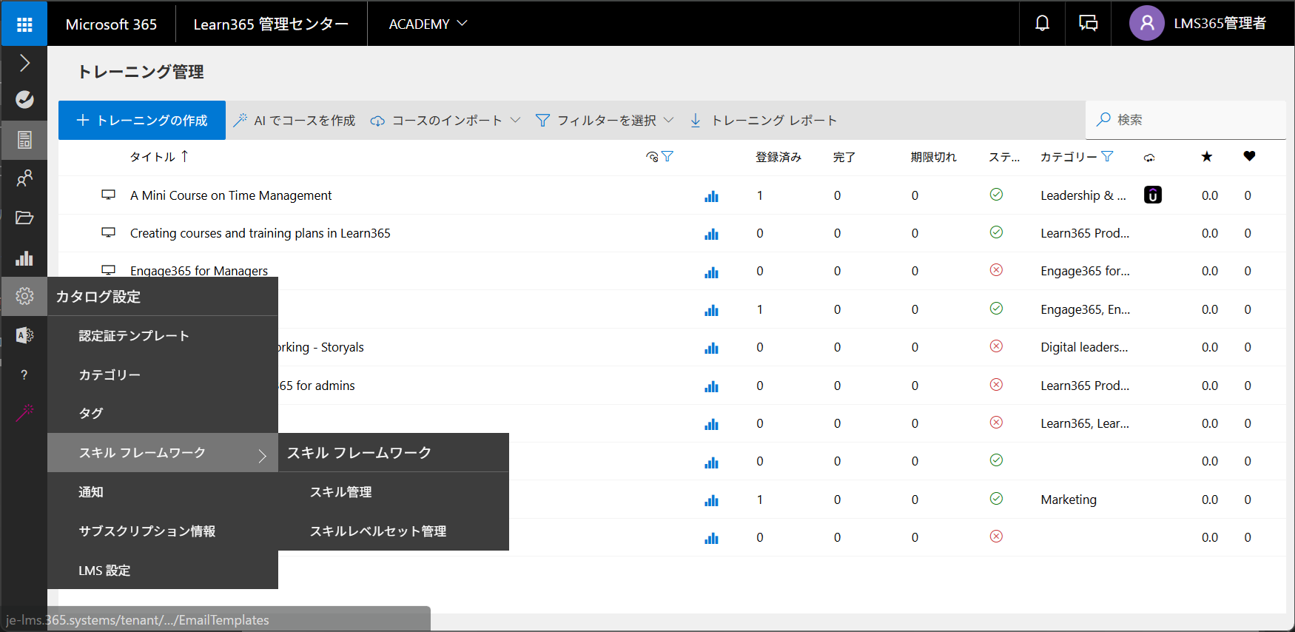
Task: Click Microsoft 365 in top bar
Action: pos(111,24)
